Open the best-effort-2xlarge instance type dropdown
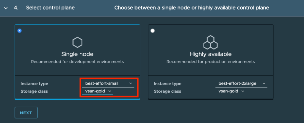The height and width of the screenshot is (123, 304). click(x=241, y=83)
